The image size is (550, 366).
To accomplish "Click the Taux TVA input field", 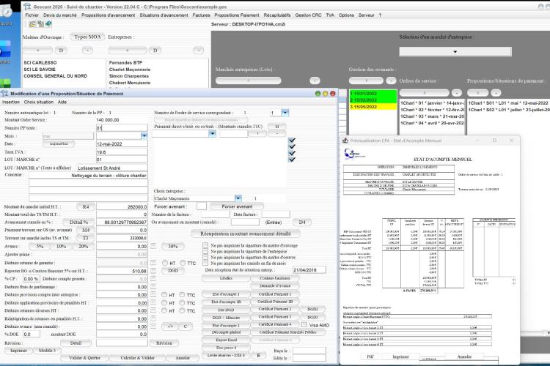I will 122,152.
